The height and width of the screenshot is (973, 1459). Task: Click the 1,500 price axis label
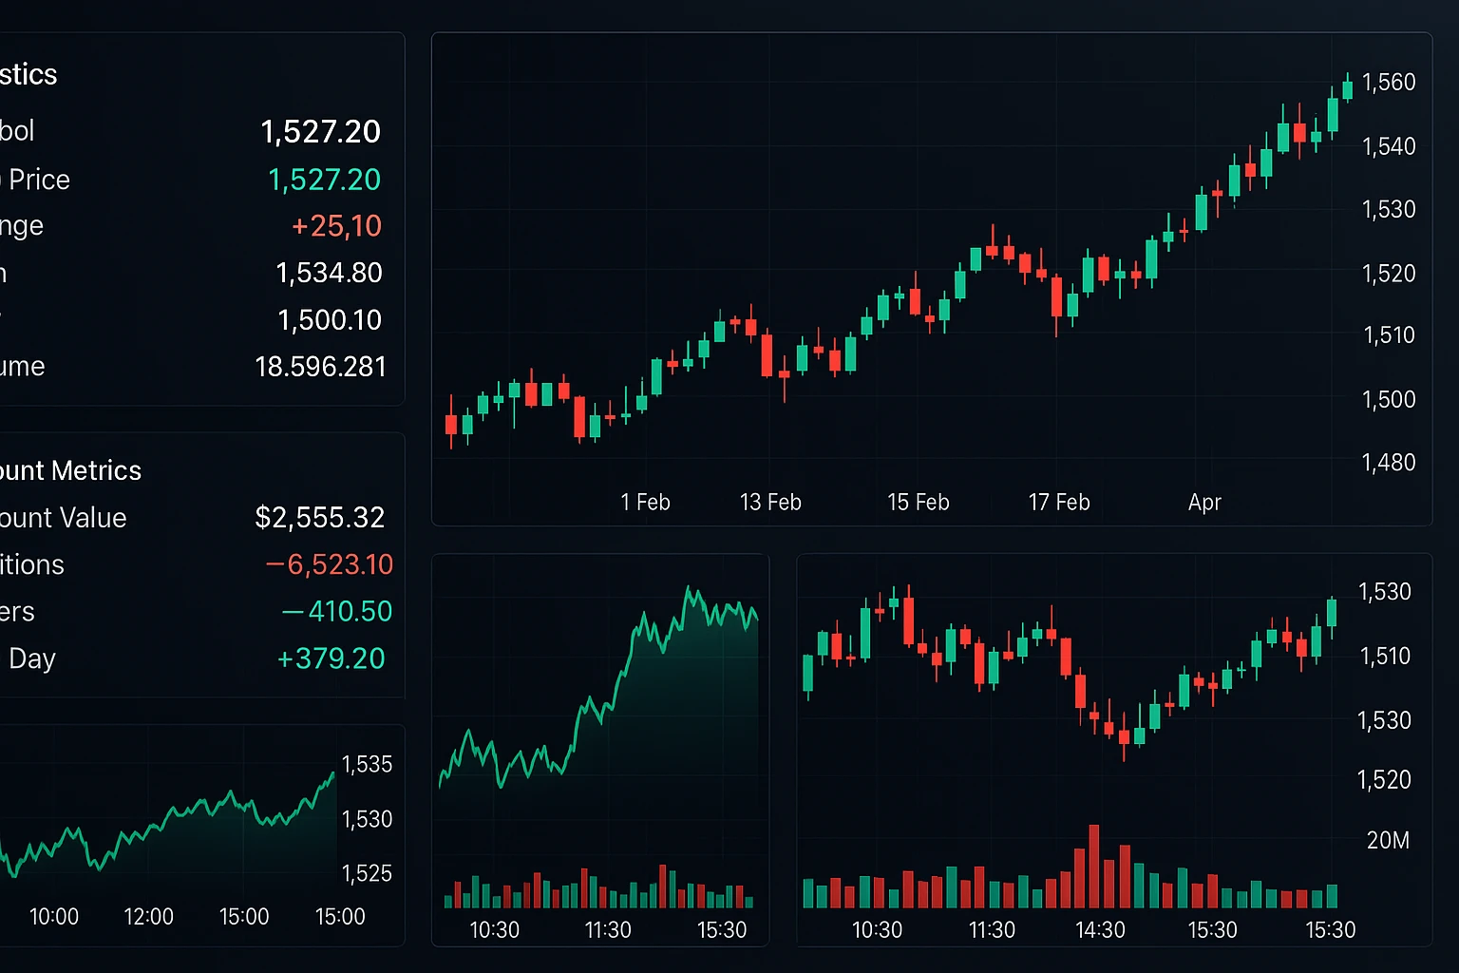click(x=1389, y=399)
